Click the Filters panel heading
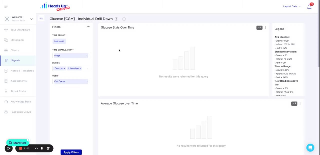The image size is (320, 155). pyautogui.click(x=56, y=27)
